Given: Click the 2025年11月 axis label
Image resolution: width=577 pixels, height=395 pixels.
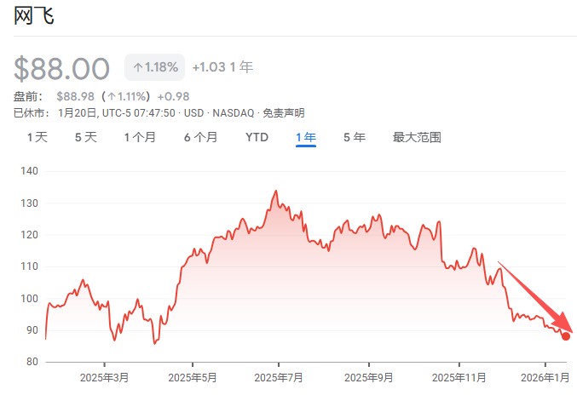Looking at the screenshot, I should [459, 378].
